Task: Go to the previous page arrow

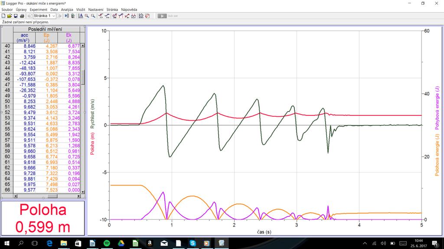Action: [x=29, y=16]
